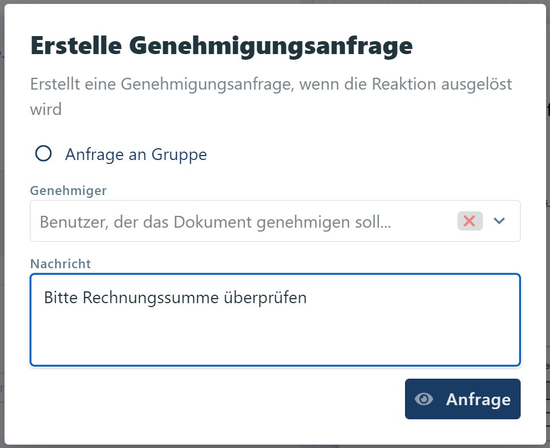The height and width of the screenshot is (448, 550).
Task: Focus the Nachricht message text area
Action: pyautogui.click(x=275, y=332)
